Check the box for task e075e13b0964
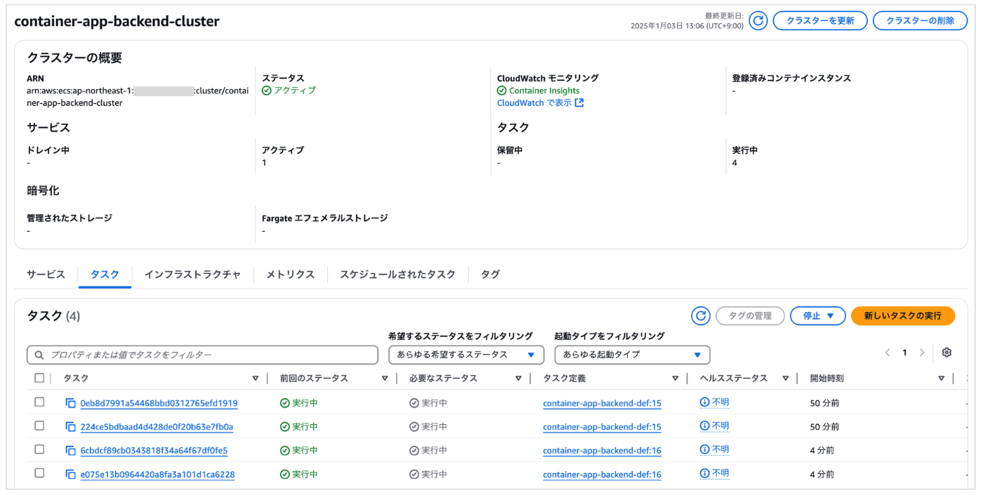Screen dimensions: 983x495 (x=39, y=473)
